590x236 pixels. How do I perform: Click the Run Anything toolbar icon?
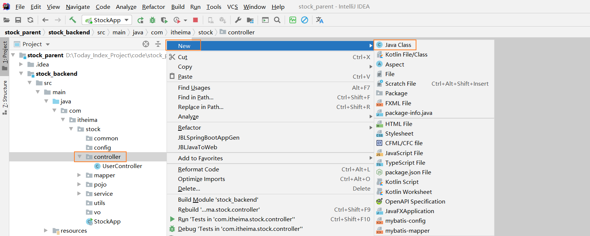[265, 20]
